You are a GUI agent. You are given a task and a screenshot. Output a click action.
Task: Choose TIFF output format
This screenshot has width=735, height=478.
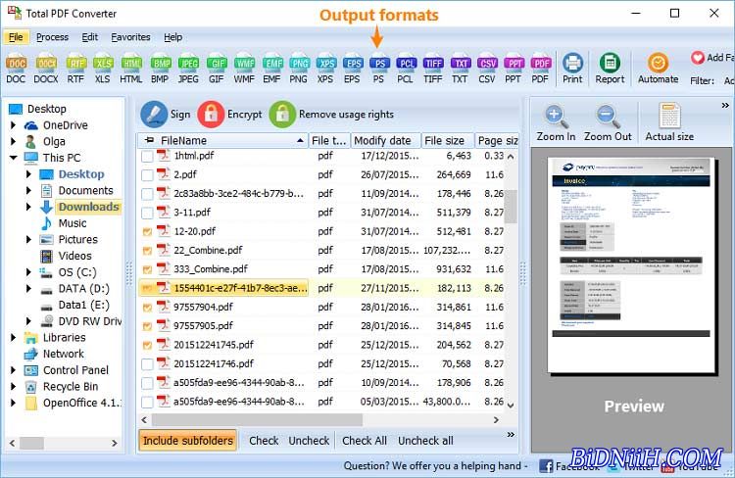click(432, 69)
